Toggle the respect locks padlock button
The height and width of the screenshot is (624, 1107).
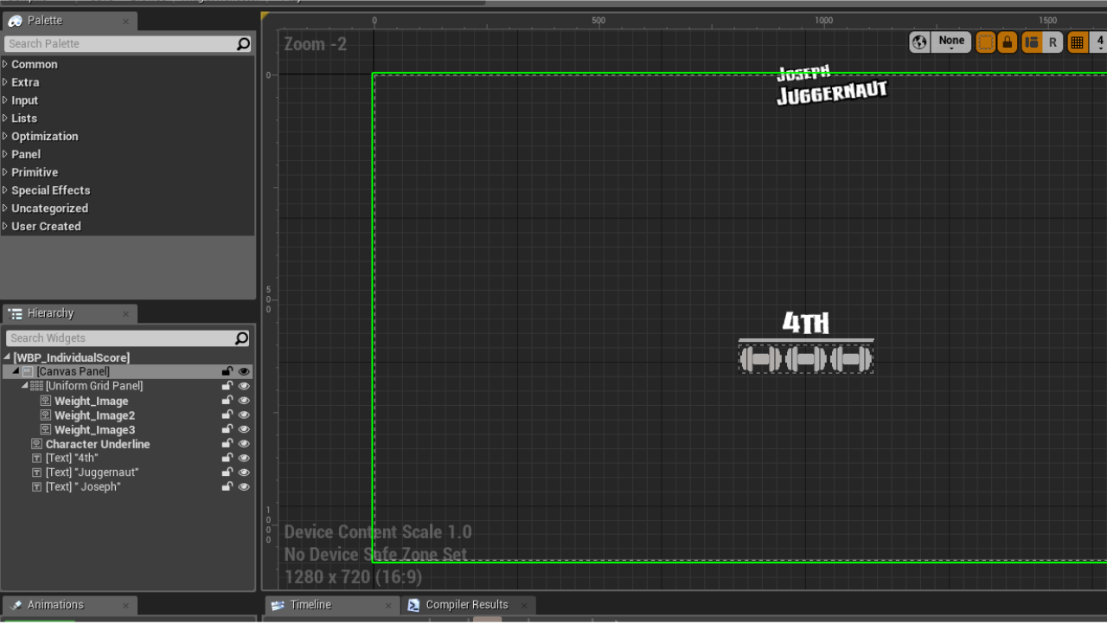tap(1008, 42)
